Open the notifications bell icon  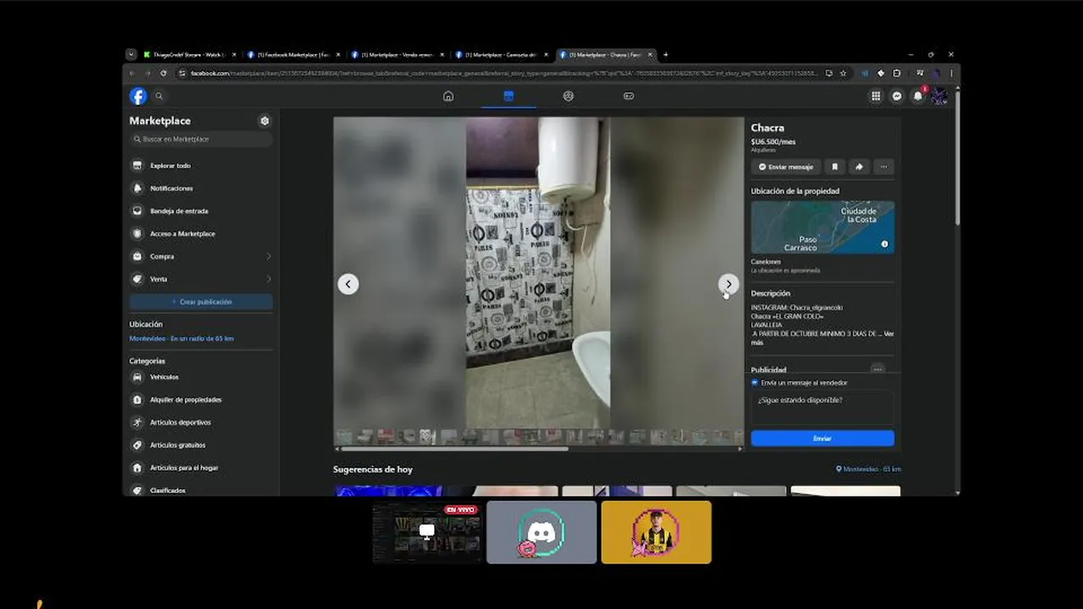coord(918,96)
